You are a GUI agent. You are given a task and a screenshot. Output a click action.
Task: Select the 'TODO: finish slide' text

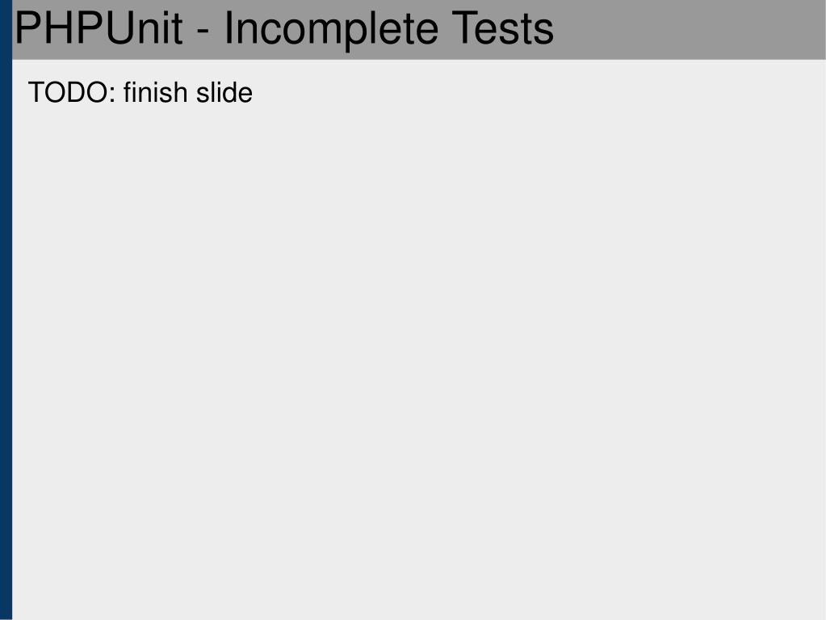tap(140, 92)
